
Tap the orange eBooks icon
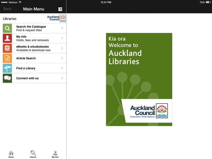(x=7, y=48)
